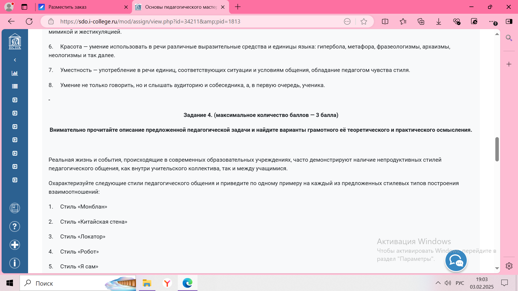Screen dimensions: 518x291
Task: Click the college logo in the sidebar
Action: pyautogui.click(x=15, y=41)
